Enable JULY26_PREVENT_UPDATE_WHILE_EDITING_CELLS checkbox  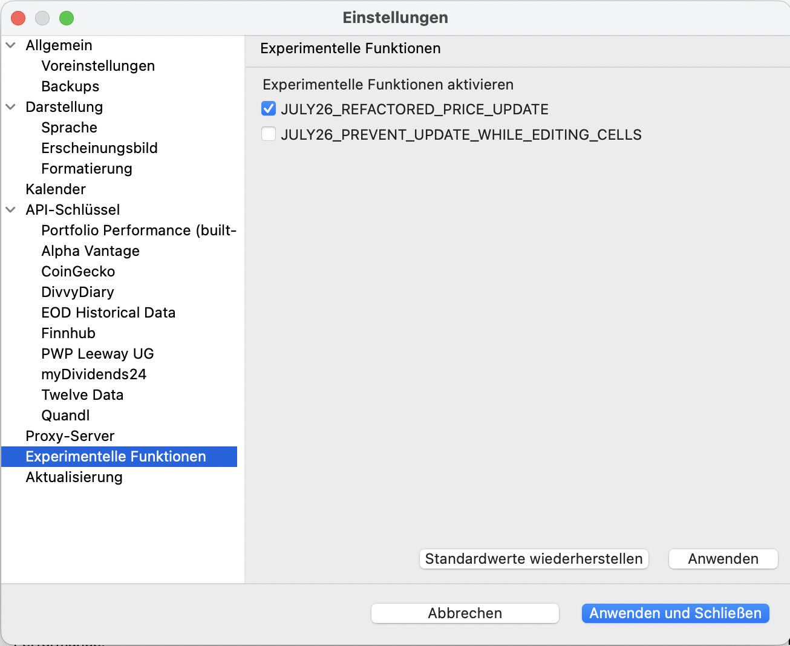[269, 134]
